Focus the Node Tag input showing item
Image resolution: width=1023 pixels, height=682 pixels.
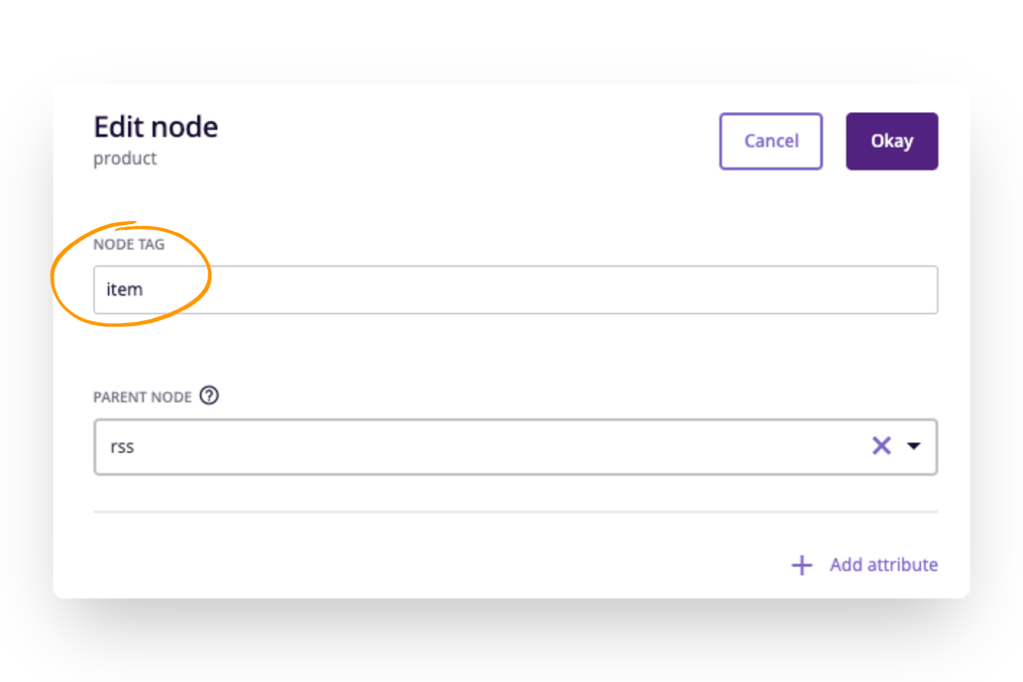[397, 289]
